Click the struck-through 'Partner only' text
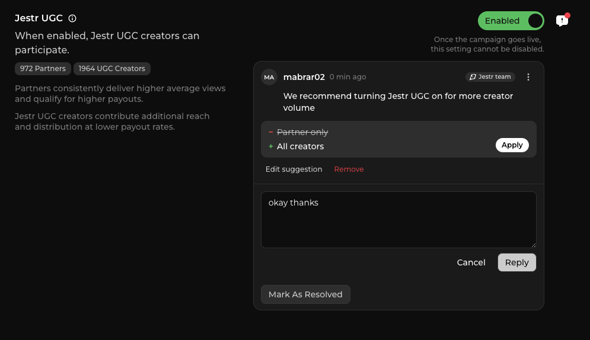Screen dimensions: 590x340 coord(302,132)
